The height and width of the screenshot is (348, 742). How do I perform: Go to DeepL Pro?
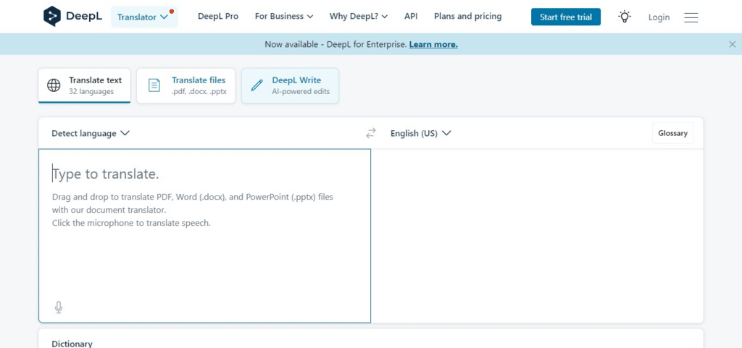point(218,17)
